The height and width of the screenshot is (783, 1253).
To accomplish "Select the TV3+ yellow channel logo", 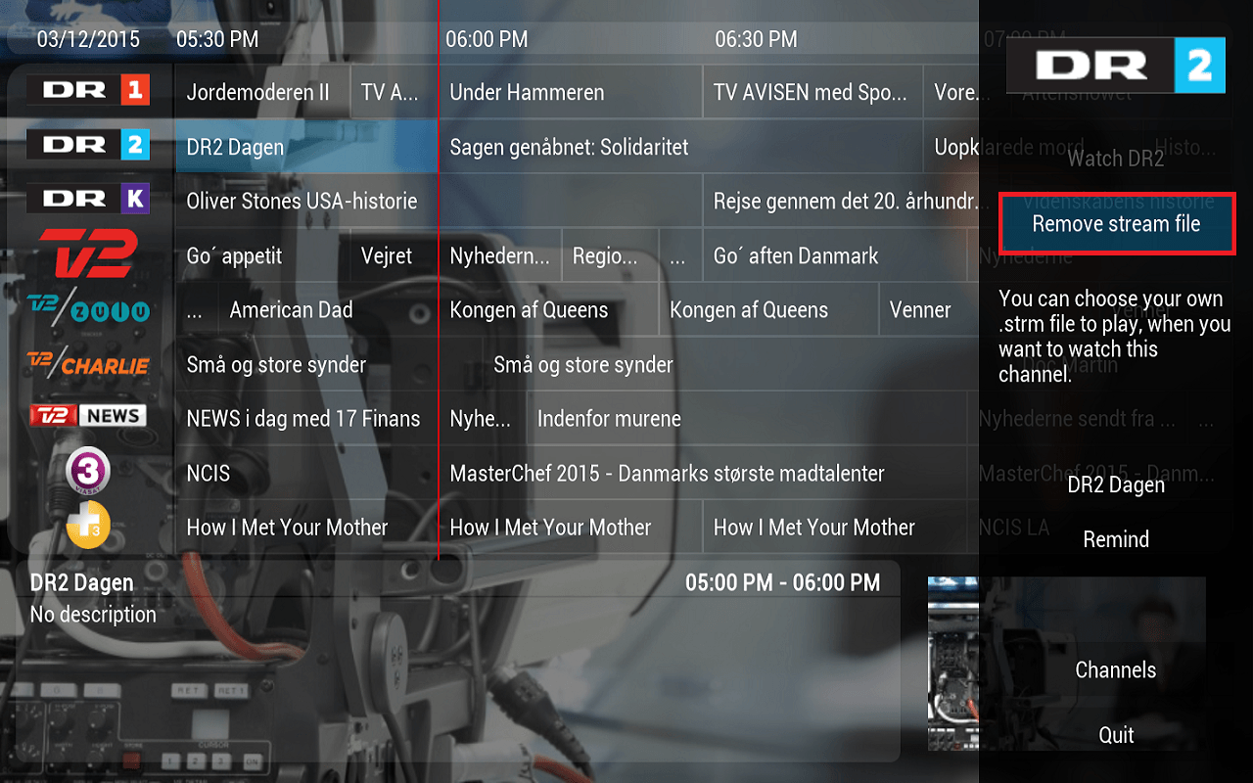I will coord(88,527).
